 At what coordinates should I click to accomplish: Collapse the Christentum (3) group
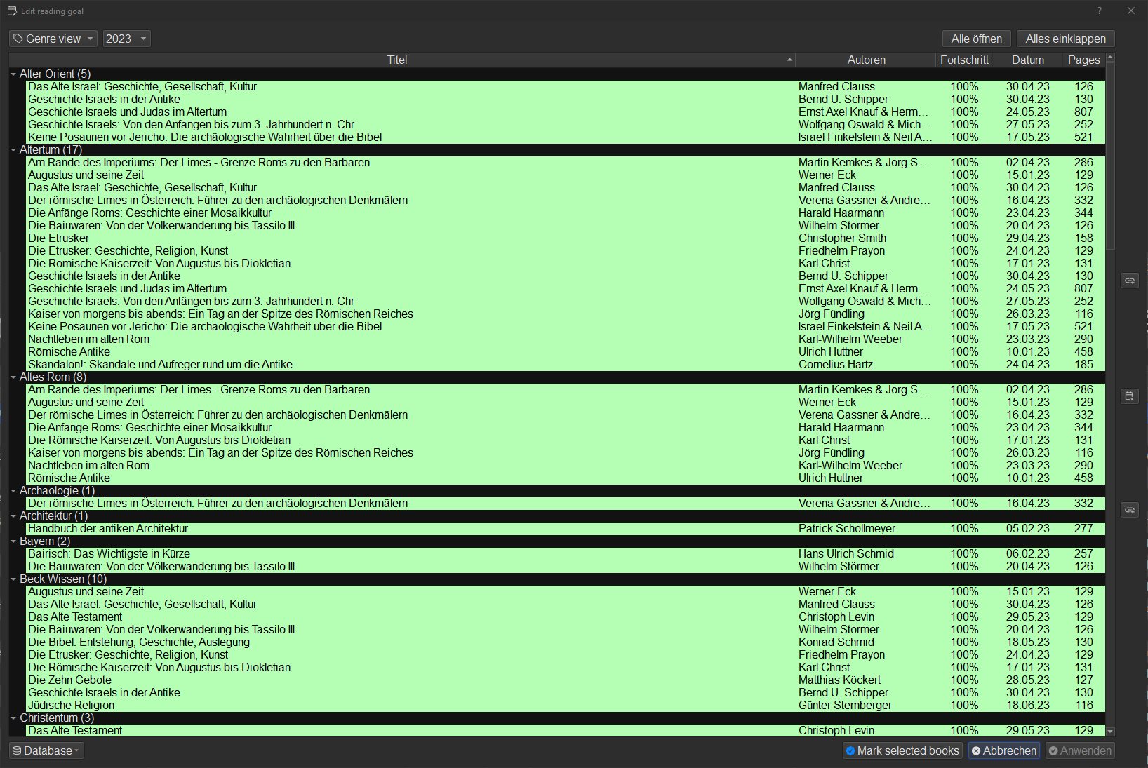[x=13, y=718]
